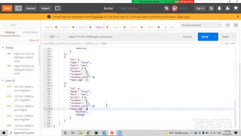
Task: Click Clear all history
Action: pos(34,40)
